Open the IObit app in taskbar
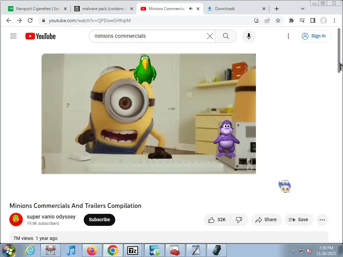 154,250
